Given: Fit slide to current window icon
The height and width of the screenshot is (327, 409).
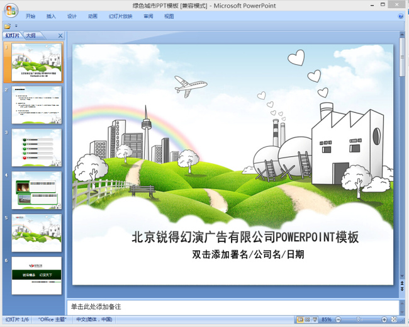Looking at the screenshot, I should pos(394,319).
